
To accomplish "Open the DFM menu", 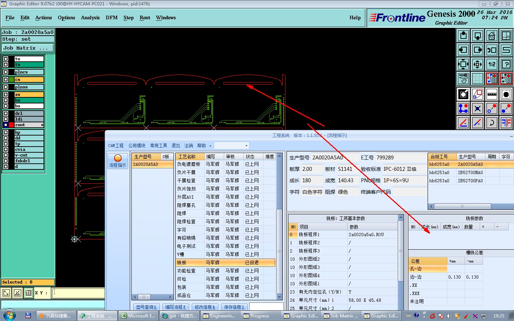I will (x=112, y=17).
